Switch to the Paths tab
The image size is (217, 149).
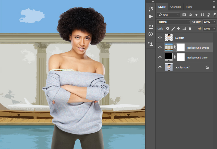pyautogui.click(x=189, y=7)
